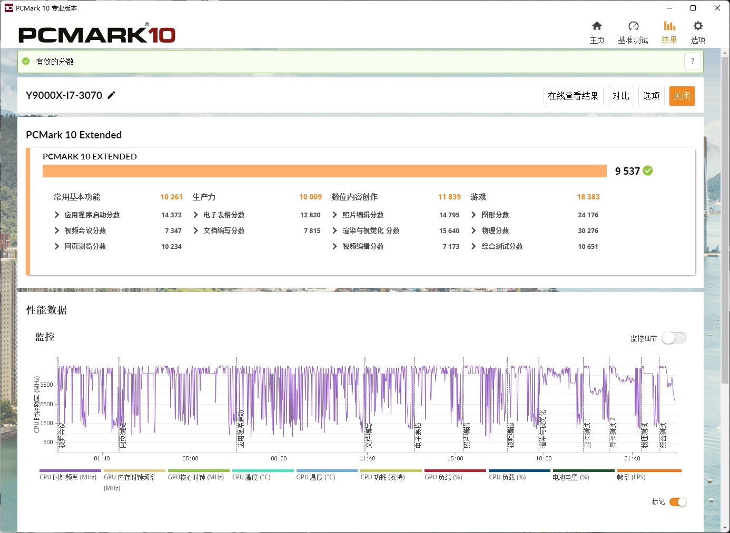Expand 应用程序启动分数 row
The height and width of the screenshot is (533, 730).
coord(57,215)
